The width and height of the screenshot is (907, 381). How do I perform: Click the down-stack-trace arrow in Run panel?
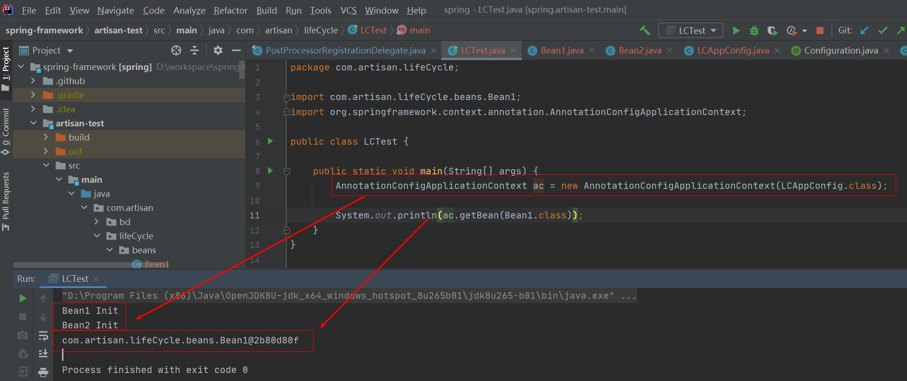pyautogui.click(x=43, y=317)
